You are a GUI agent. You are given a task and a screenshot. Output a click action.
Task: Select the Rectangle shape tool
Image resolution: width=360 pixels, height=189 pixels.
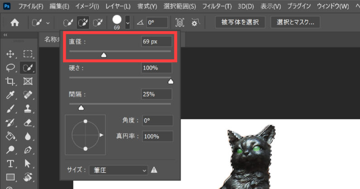[x=10, y=177]
